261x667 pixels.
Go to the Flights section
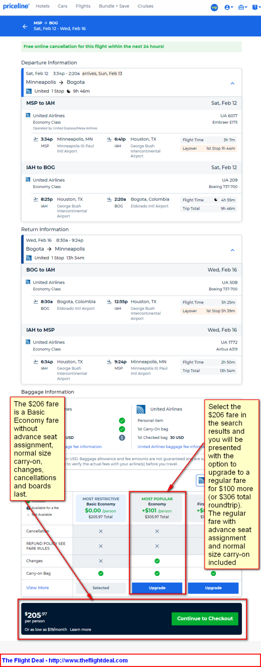83,6
